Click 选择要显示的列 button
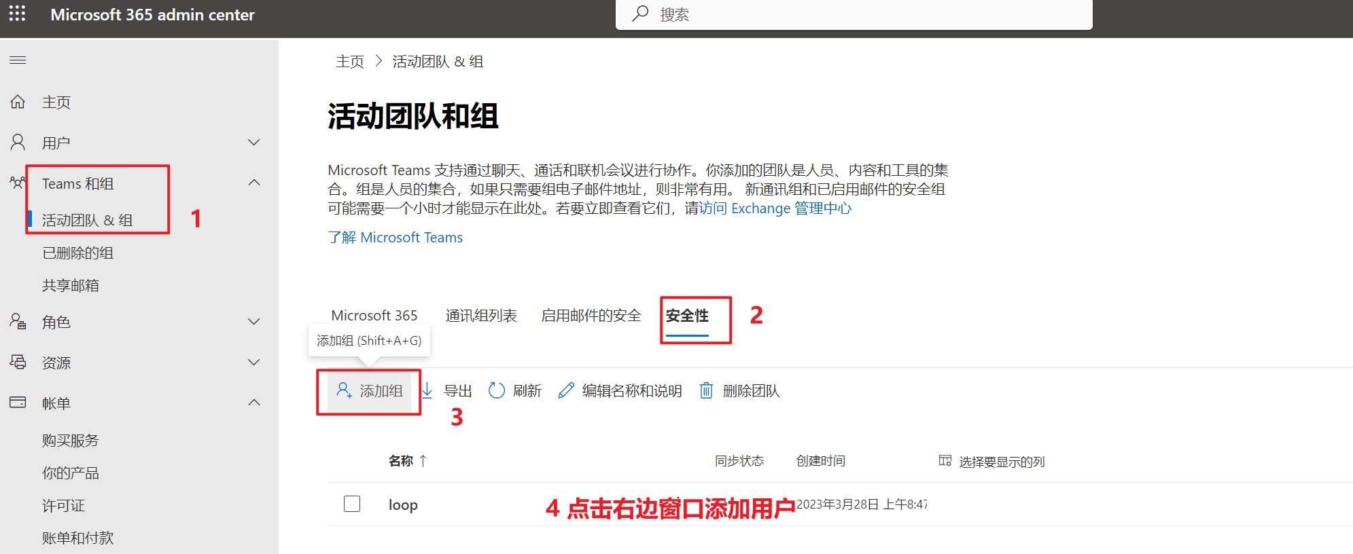 991,462
